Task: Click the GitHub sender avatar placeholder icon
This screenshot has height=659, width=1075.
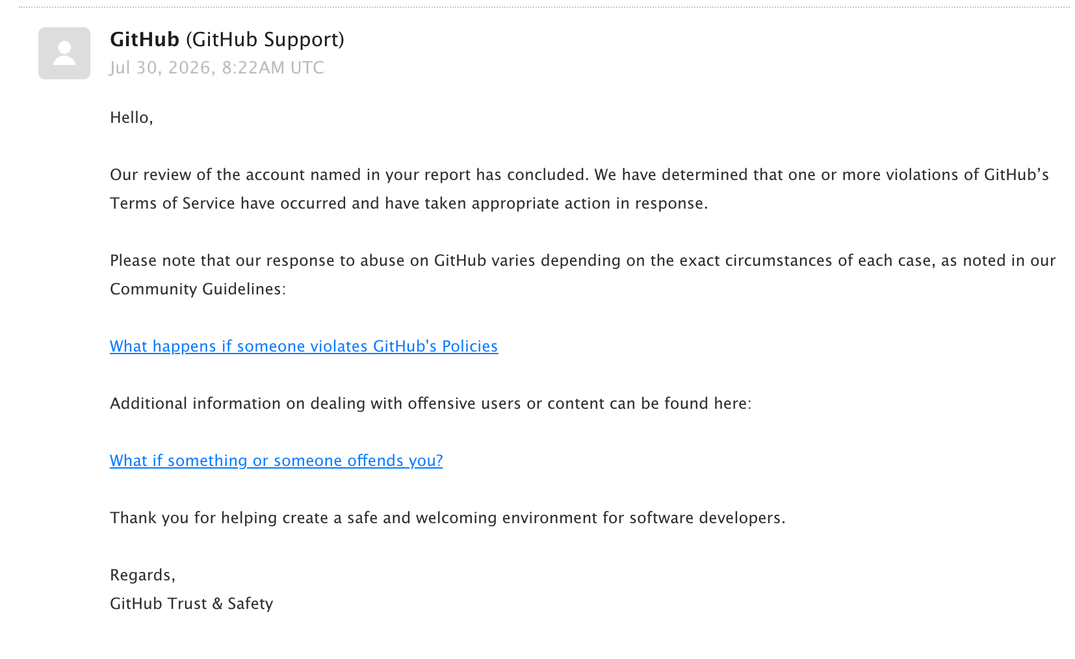Action: (64, 53)
